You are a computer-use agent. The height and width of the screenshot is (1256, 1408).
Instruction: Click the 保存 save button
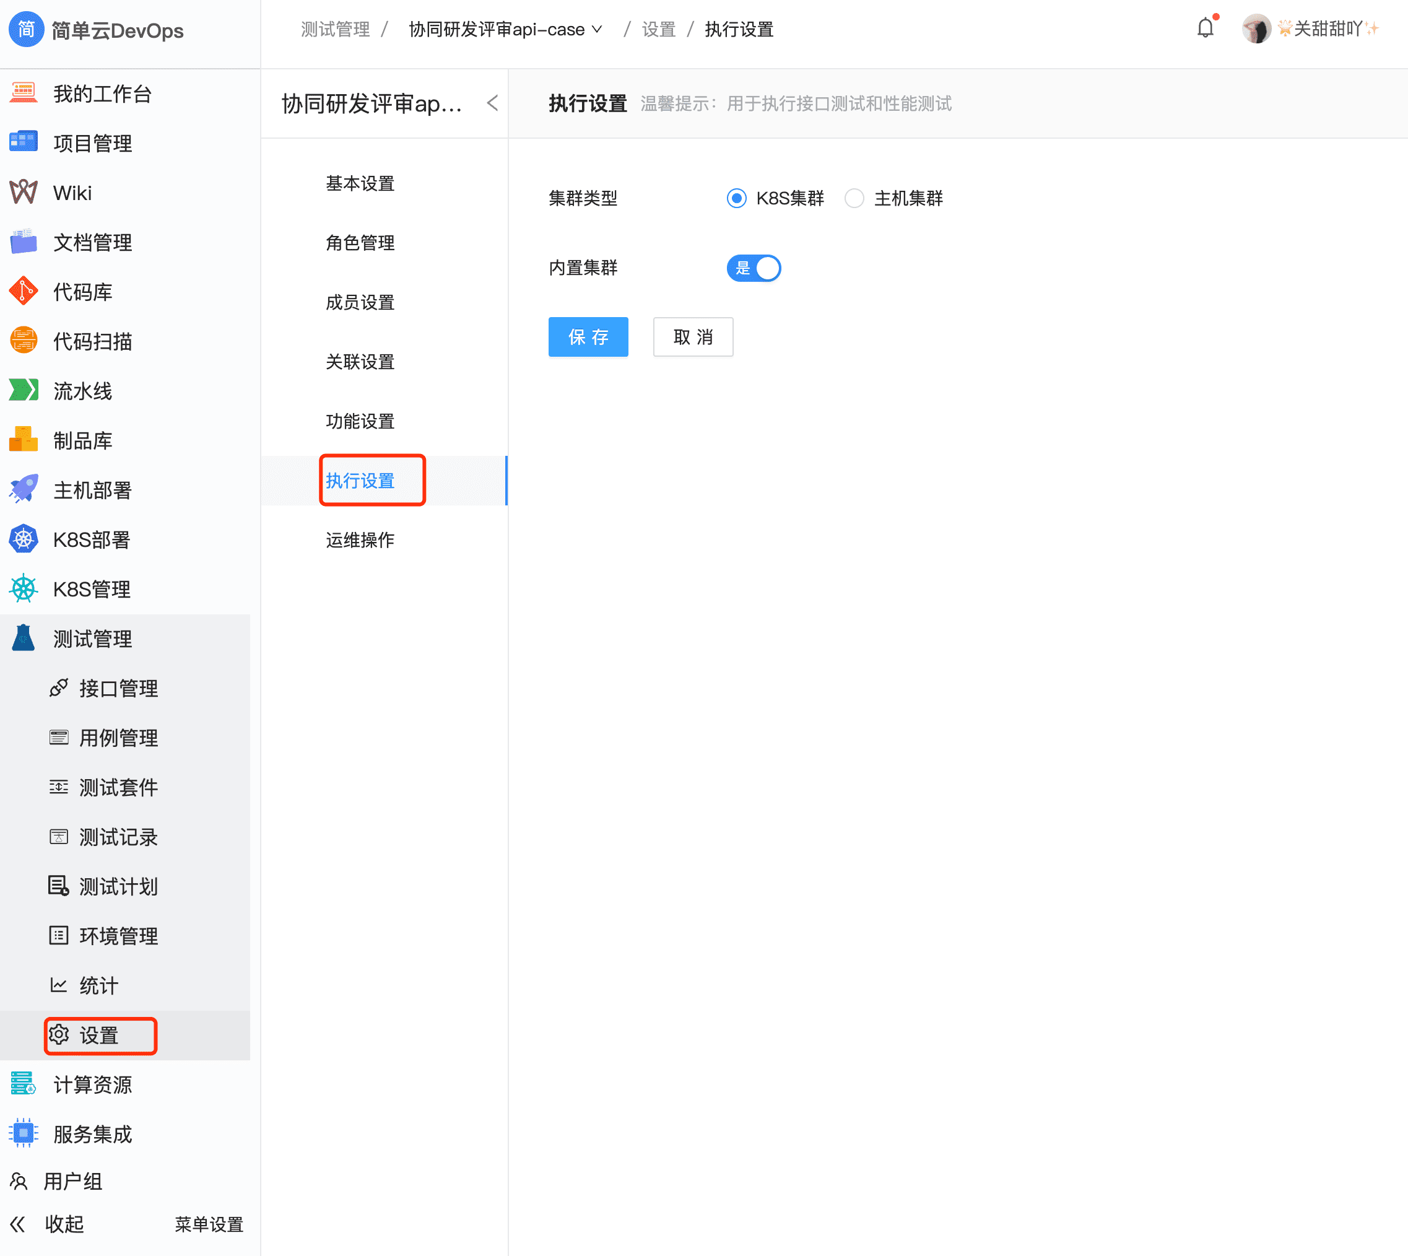588,337
